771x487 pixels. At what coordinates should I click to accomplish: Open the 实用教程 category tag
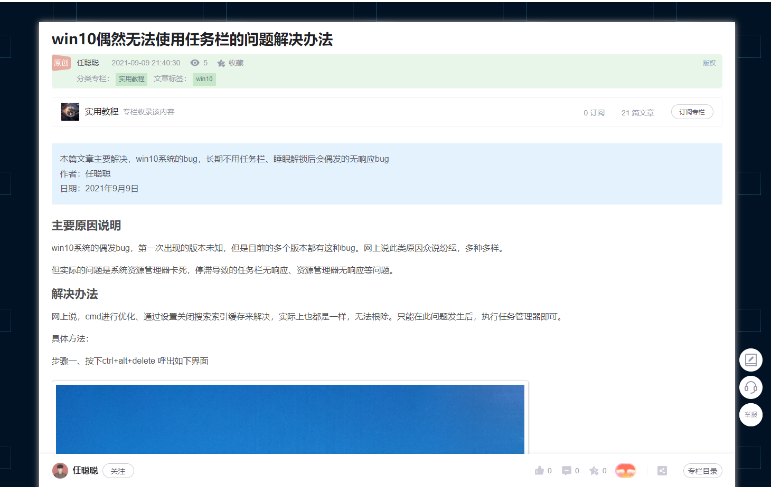131,79
